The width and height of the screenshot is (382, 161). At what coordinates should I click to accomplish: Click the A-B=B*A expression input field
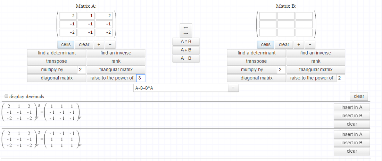point(180,88)
